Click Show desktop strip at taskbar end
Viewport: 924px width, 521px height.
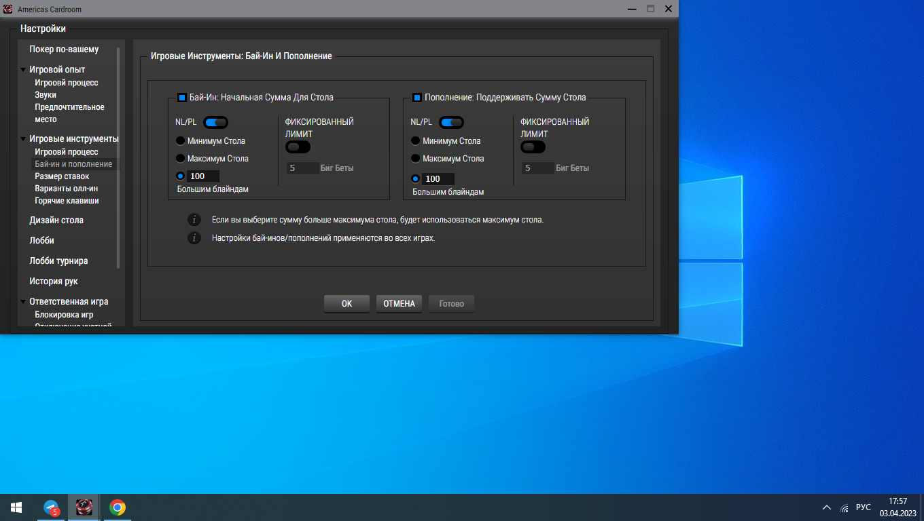click(x=922, y=507)
